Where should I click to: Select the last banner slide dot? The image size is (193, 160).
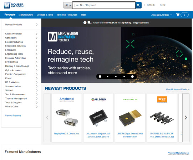coord(132,76)
